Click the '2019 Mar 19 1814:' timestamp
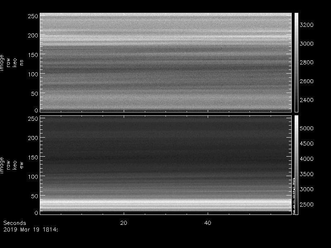 tap(31, 230)
